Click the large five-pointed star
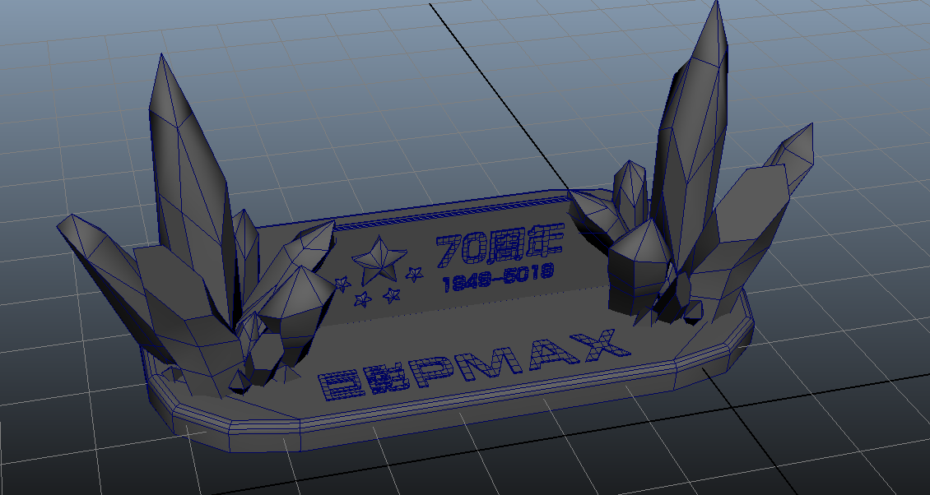This screenshot has width=930, height=495. (379, 260)
